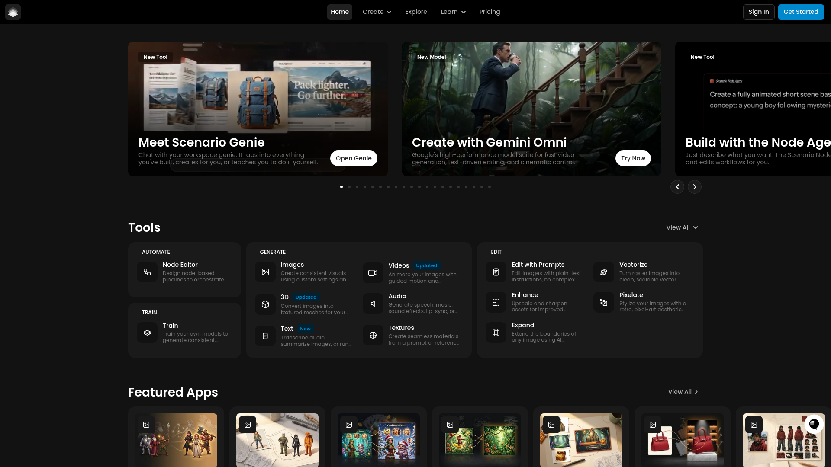Open the Videos camera icon
The image size is (831, 467).
tap(373, 273)
